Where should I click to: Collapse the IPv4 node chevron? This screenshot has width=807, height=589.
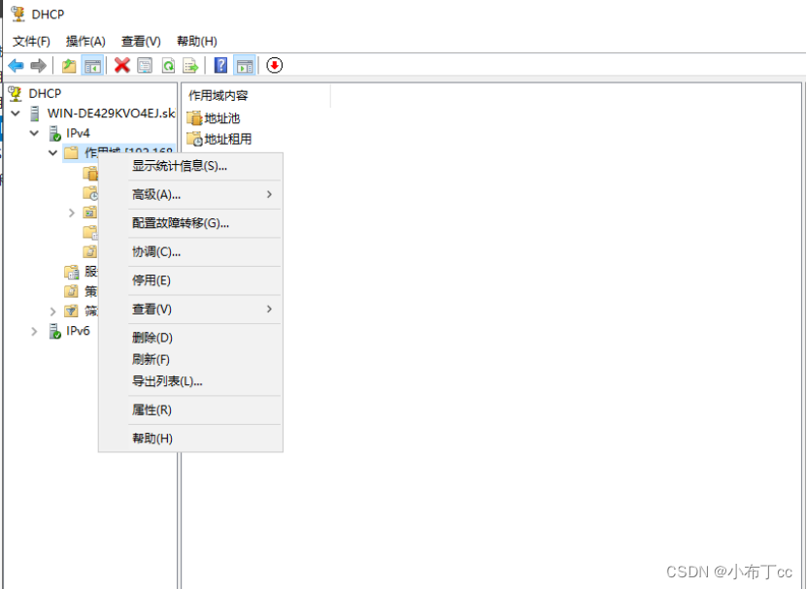tap(36, 133)
